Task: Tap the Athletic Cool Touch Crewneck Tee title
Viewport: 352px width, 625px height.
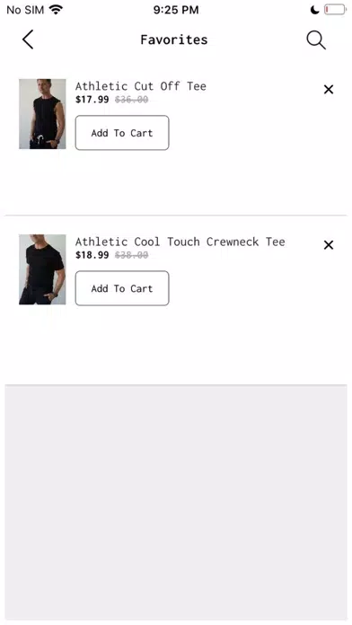Action: [x=180, y=242]
